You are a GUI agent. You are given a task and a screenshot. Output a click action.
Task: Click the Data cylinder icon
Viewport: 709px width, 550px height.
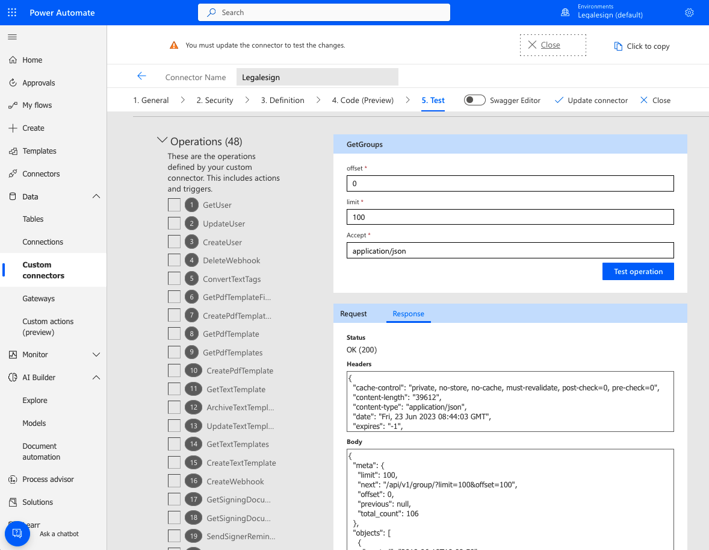coord(13,196)
